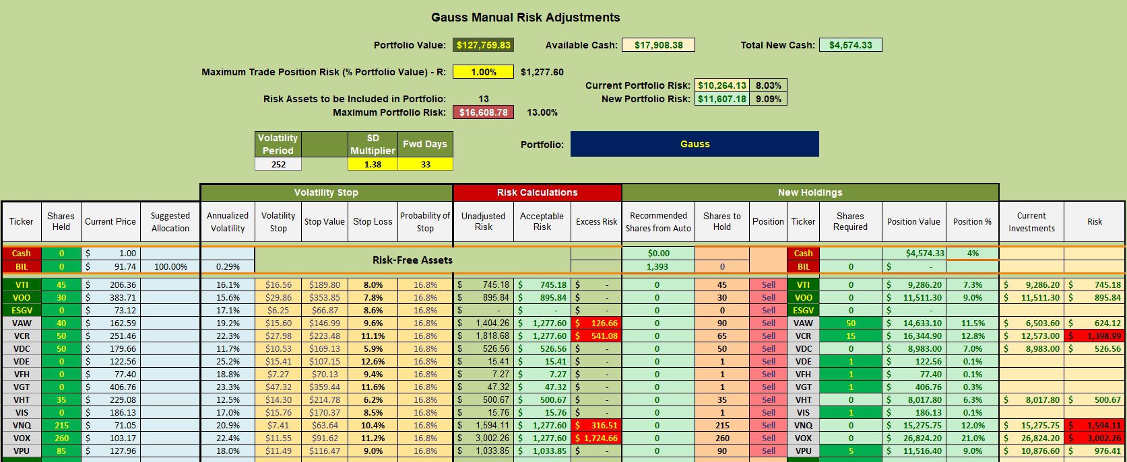
Task: Click the VTI shares held cell 45
Action: pyautogui.click(x=61, y=285)
